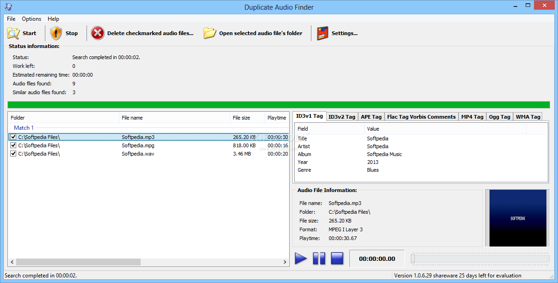Click the 00:00:30.67 playtime value
Image resolution: width=558 pixels, height=283 pixels.
pyautogui.click(x=342, y=238)
